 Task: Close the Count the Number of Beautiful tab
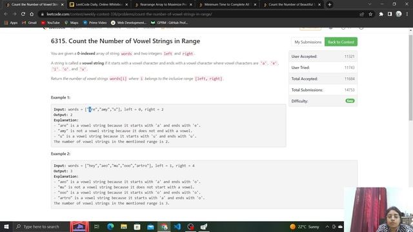tap(319, 5)
